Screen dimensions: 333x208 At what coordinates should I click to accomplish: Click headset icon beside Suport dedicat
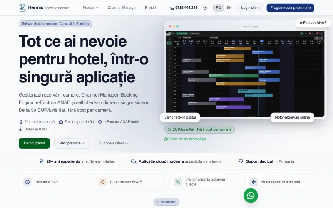tap(241, 161)
